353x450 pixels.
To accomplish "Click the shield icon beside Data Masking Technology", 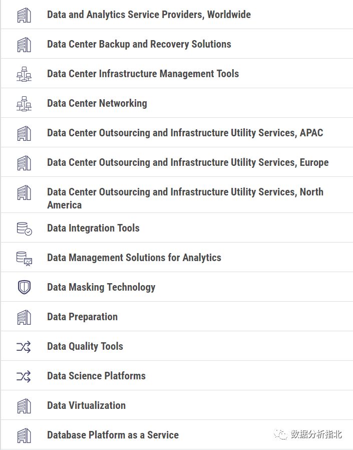I will click(x=24, y=288).
